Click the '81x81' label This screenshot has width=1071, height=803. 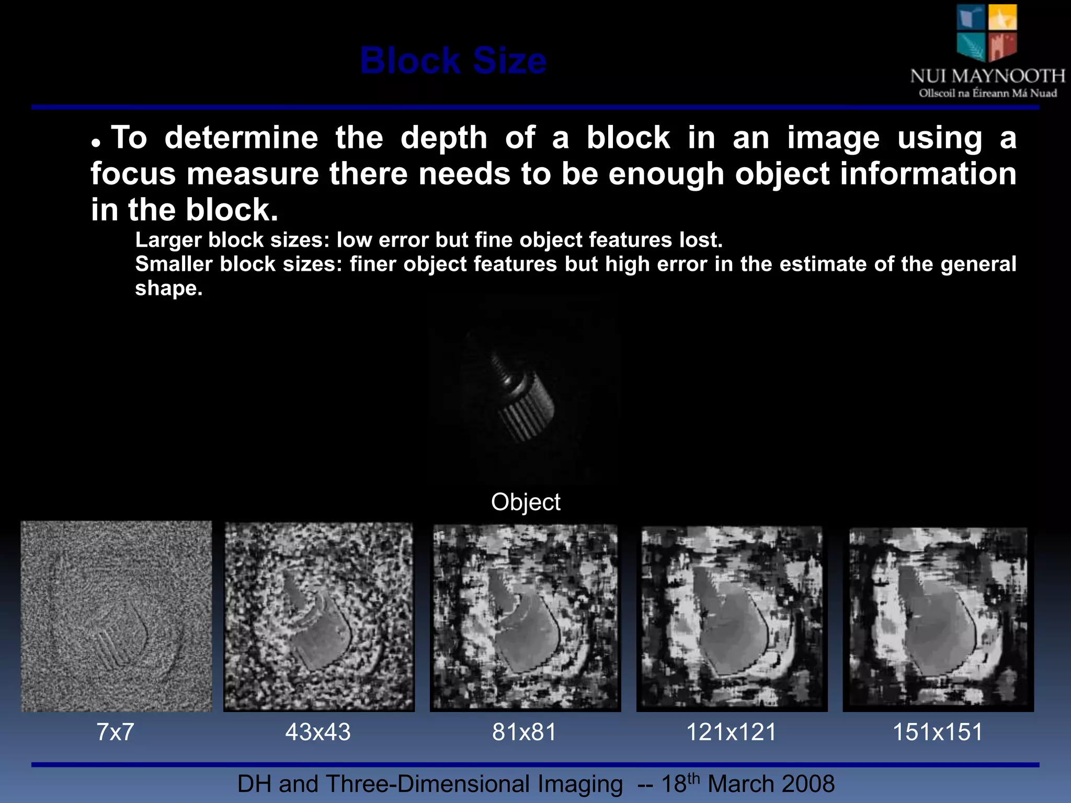525,732
